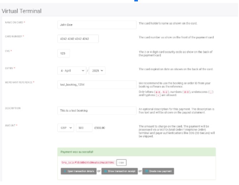Click into the Card Number field

(78, 39)
